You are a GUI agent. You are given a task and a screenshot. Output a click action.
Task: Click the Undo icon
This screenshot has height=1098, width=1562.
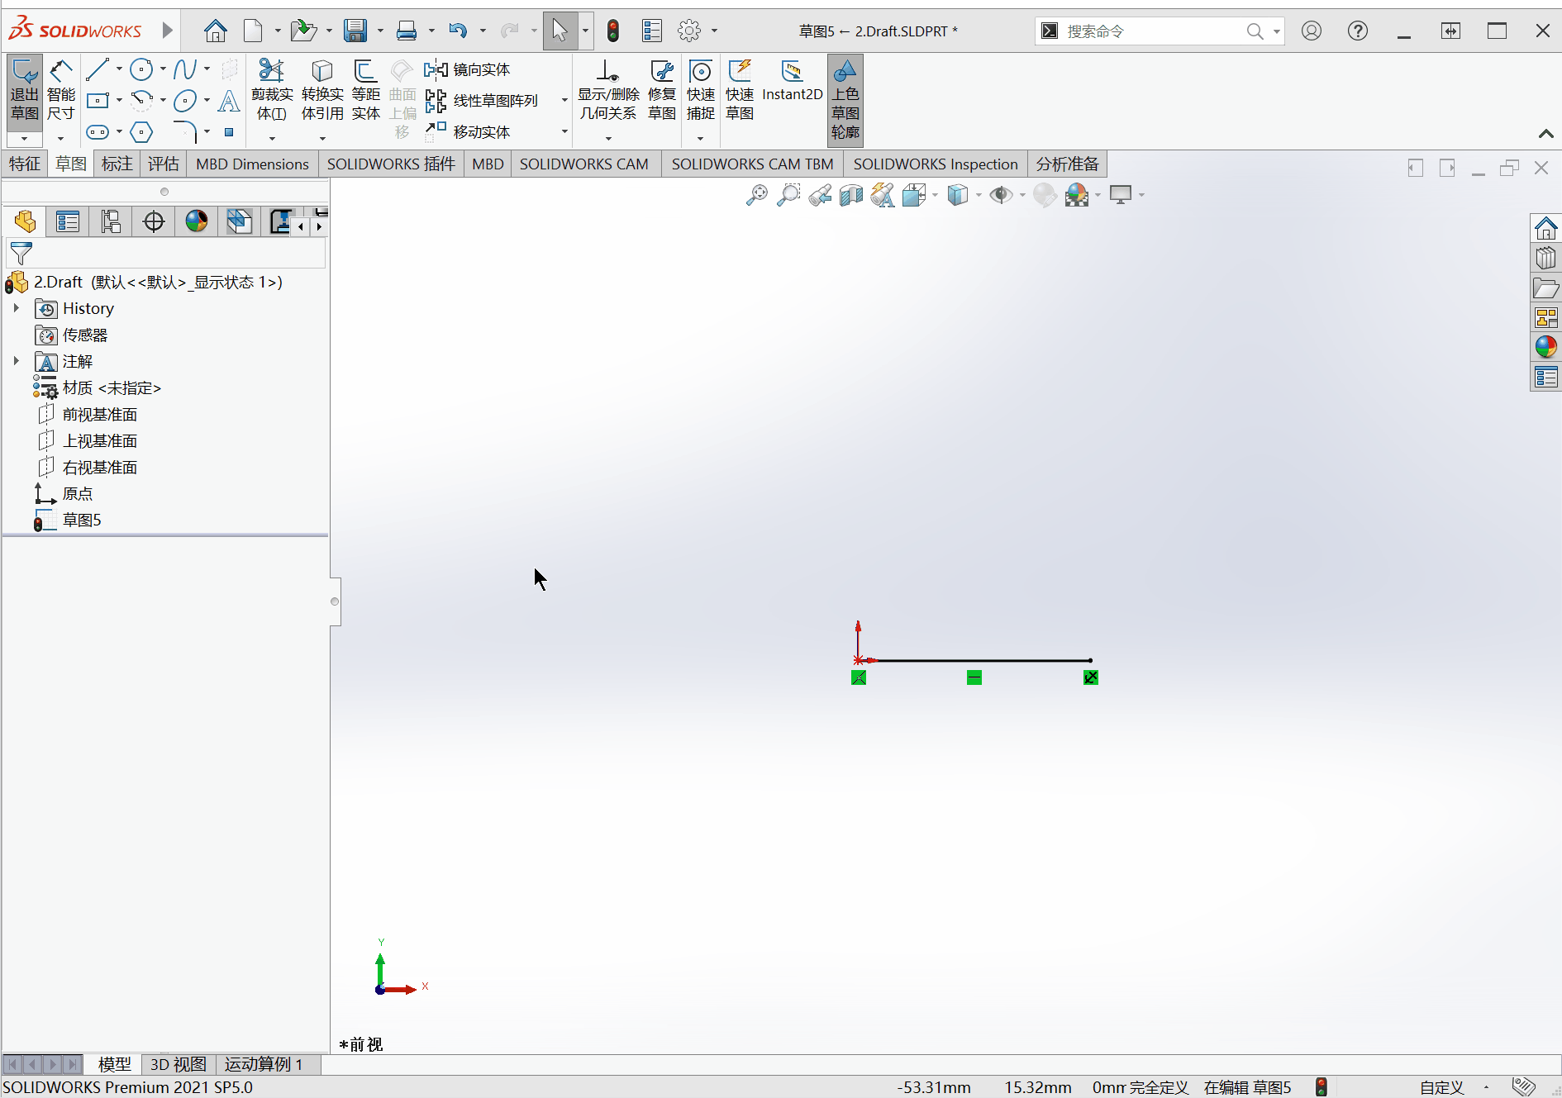point(458,31)
